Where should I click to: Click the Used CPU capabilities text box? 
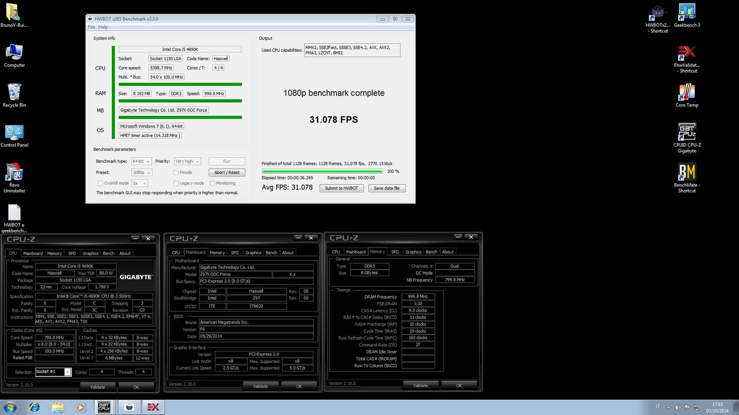[352, 50]
